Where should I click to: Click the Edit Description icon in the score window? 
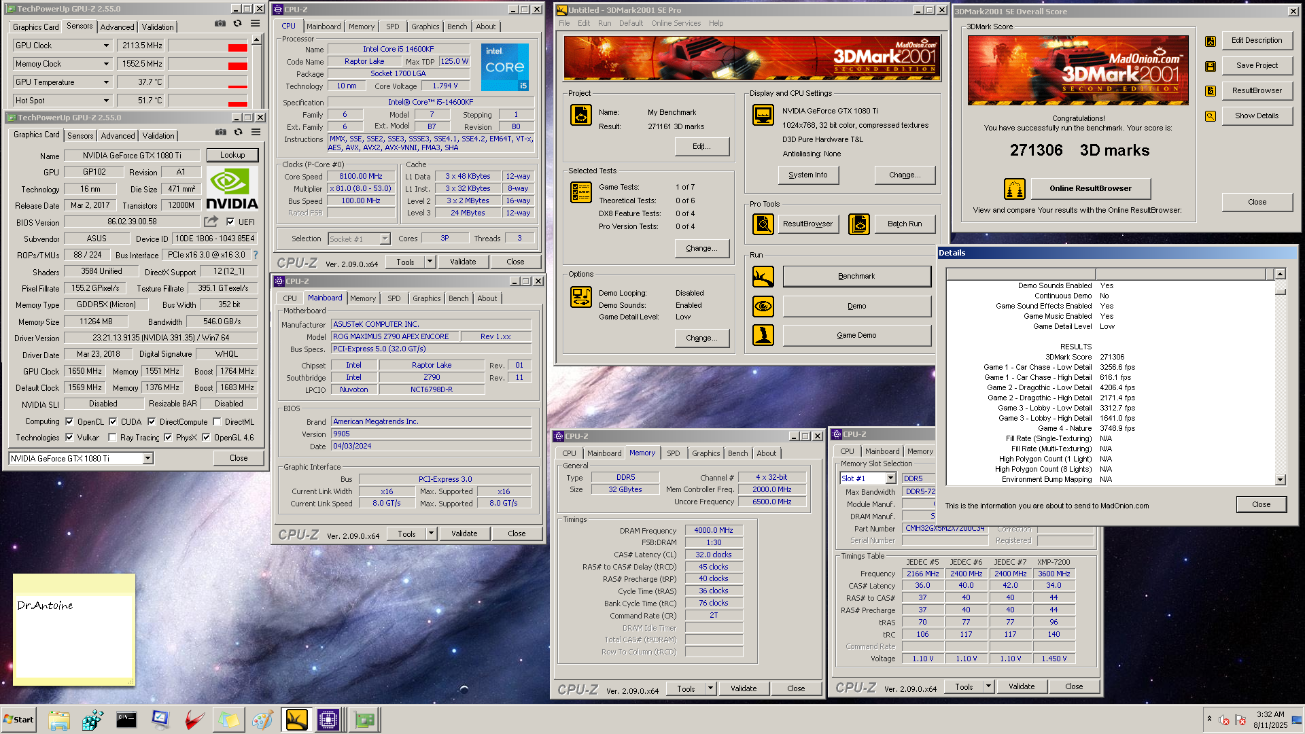click(x=1211, y=41)
